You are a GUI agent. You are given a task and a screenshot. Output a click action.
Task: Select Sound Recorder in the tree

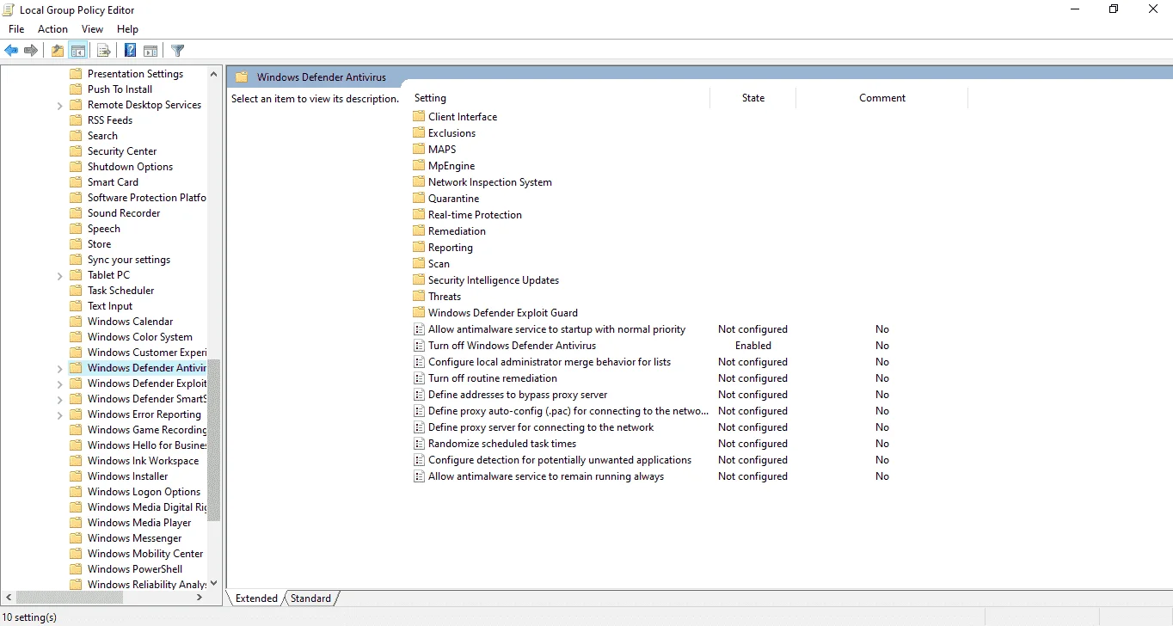[x=124, y=213]
